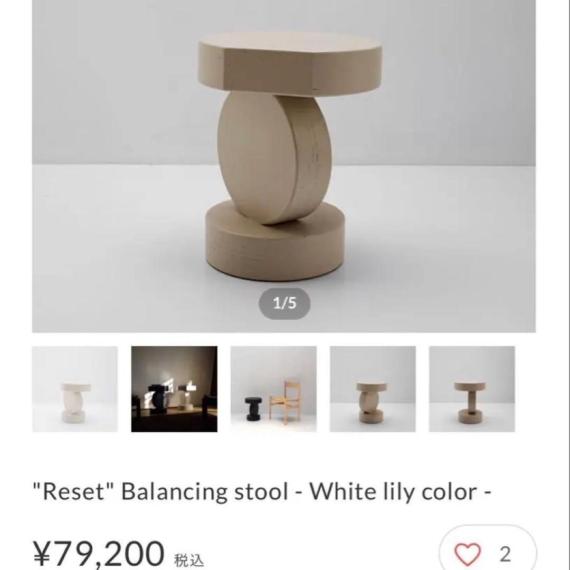570x570 pixels.
Task: Click the heart favorite icon
Action: 468,554
